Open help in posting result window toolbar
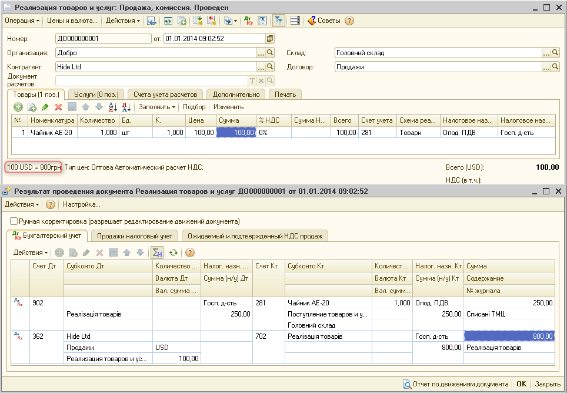This screenshot has height=394, width=567. [51, 204]
